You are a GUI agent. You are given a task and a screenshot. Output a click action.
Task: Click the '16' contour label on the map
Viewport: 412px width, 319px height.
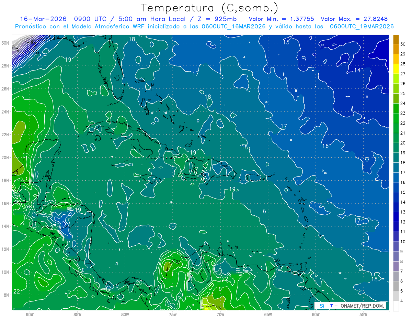coord(325,146)
